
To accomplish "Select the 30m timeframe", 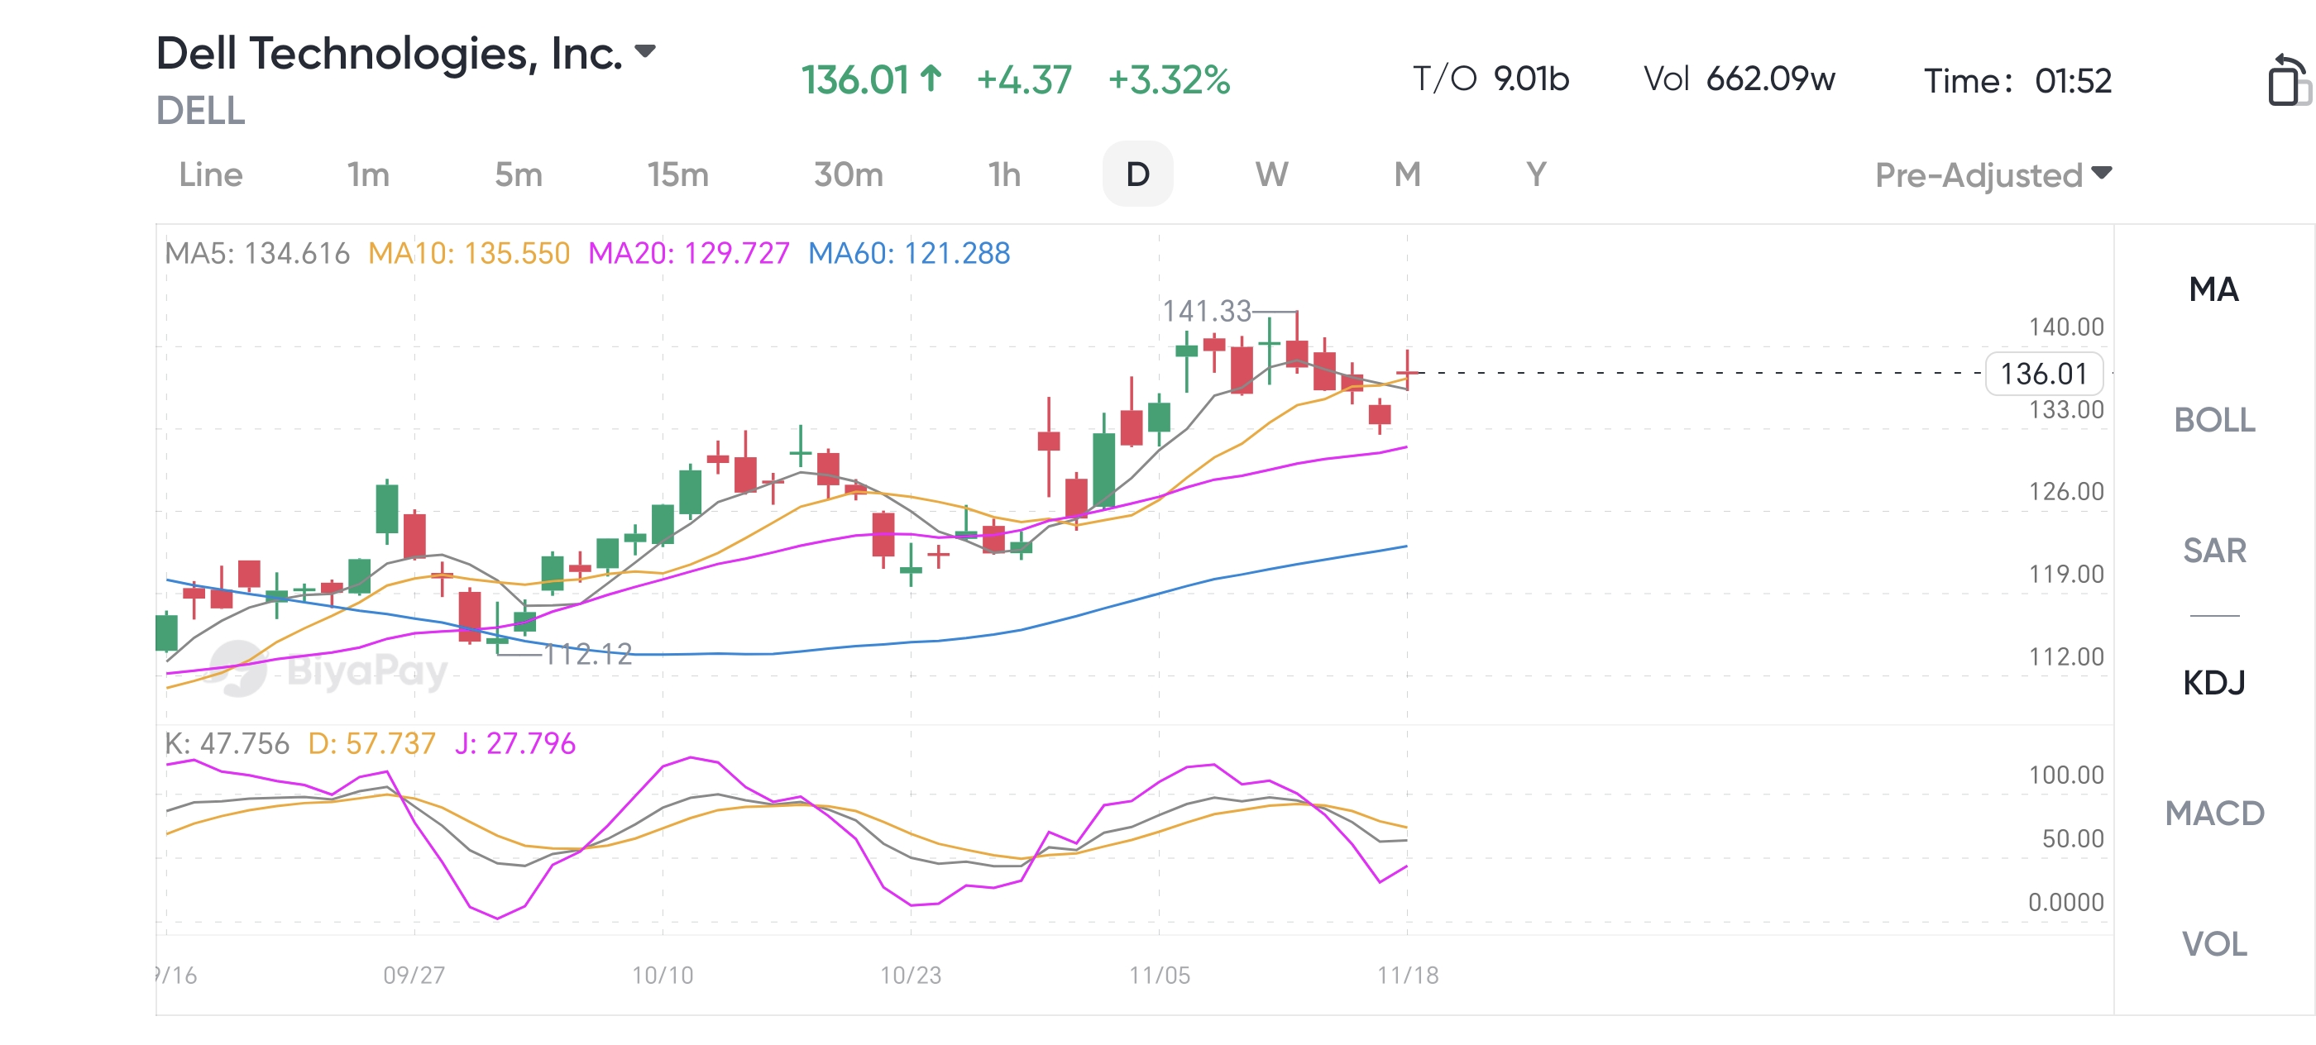I will coord(848,174).
